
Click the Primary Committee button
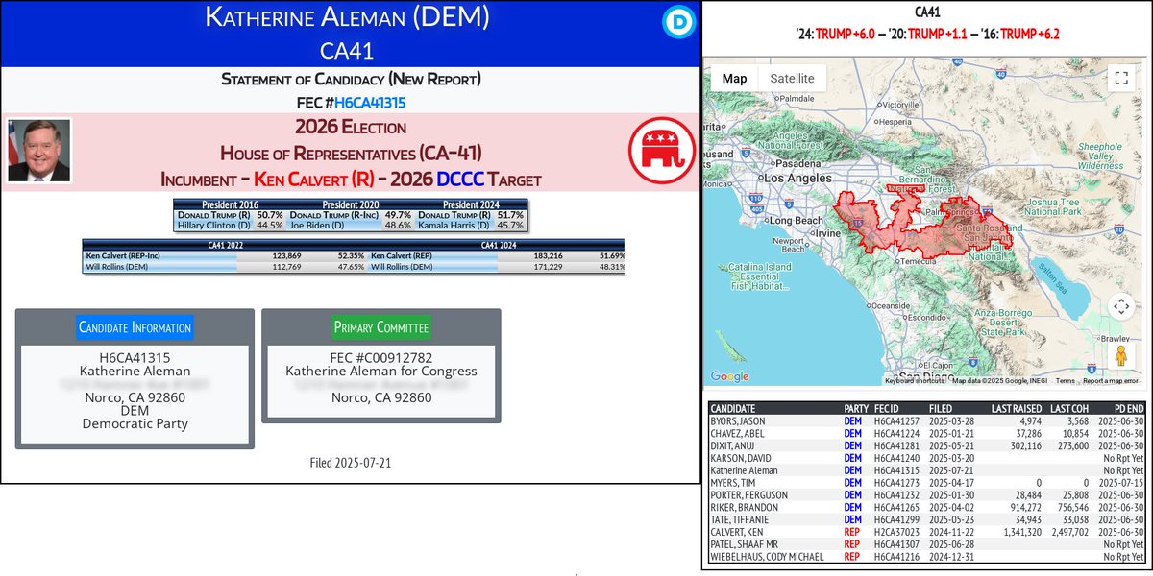tap(381, 327)
